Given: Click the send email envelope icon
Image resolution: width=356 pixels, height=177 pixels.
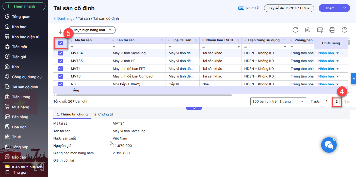Looking at the screenshot, I should 320,30.
